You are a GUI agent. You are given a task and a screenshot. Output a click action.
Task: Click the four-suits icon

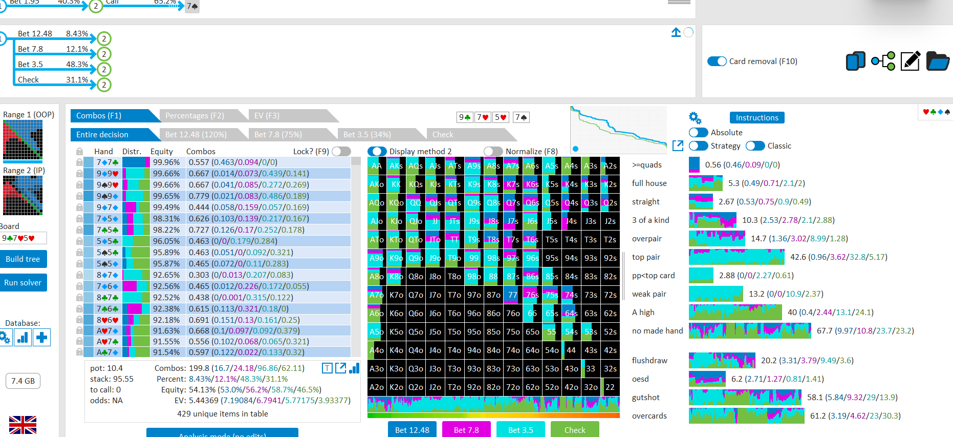point(936,112)
